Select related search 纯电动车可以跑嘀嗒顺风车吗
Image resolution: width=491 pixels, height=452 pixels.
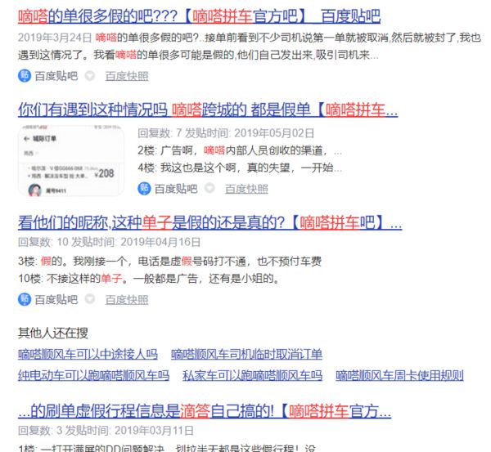coord(93,375)
